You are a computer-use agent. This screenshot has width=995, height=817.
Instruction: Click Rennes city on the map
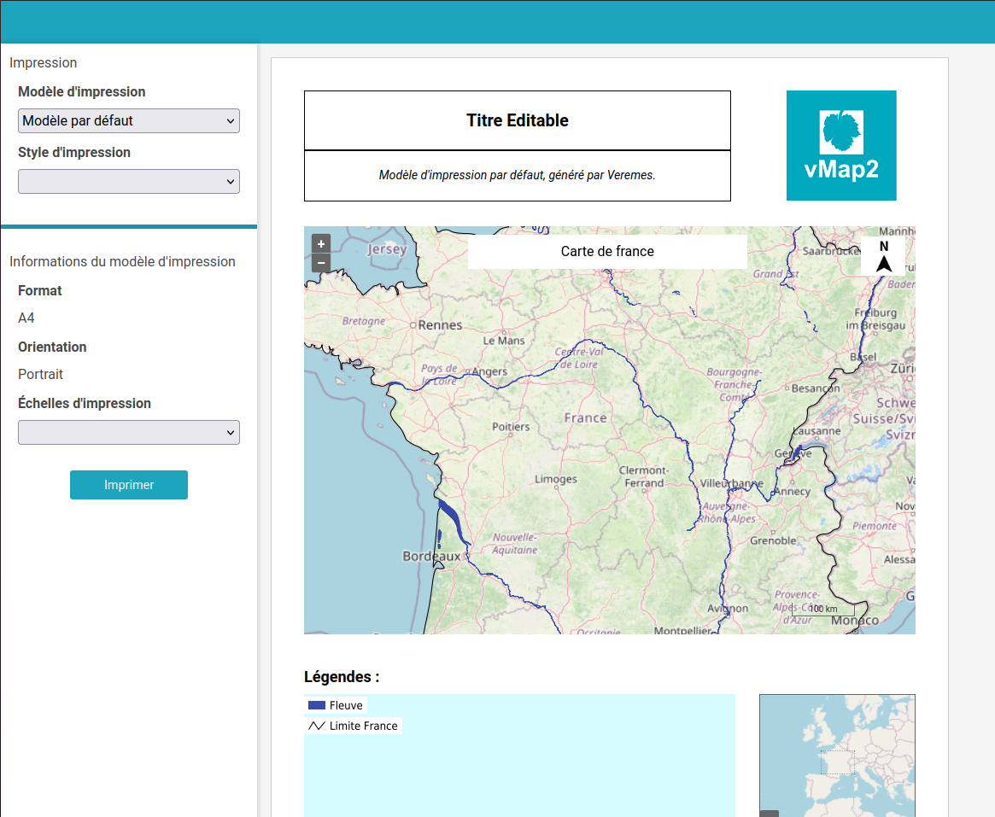(440, 325)
